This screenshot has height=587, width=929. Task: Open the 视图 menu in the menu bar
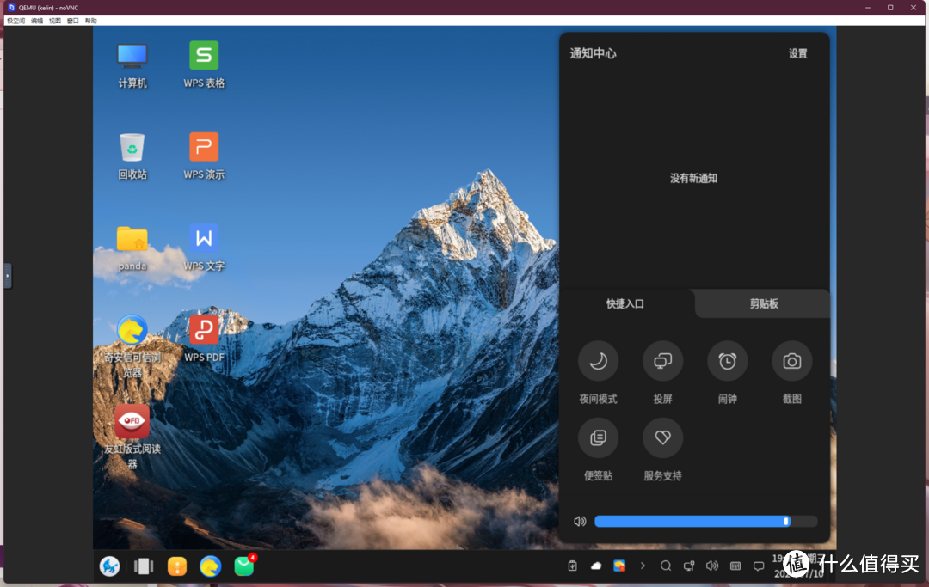55,21
